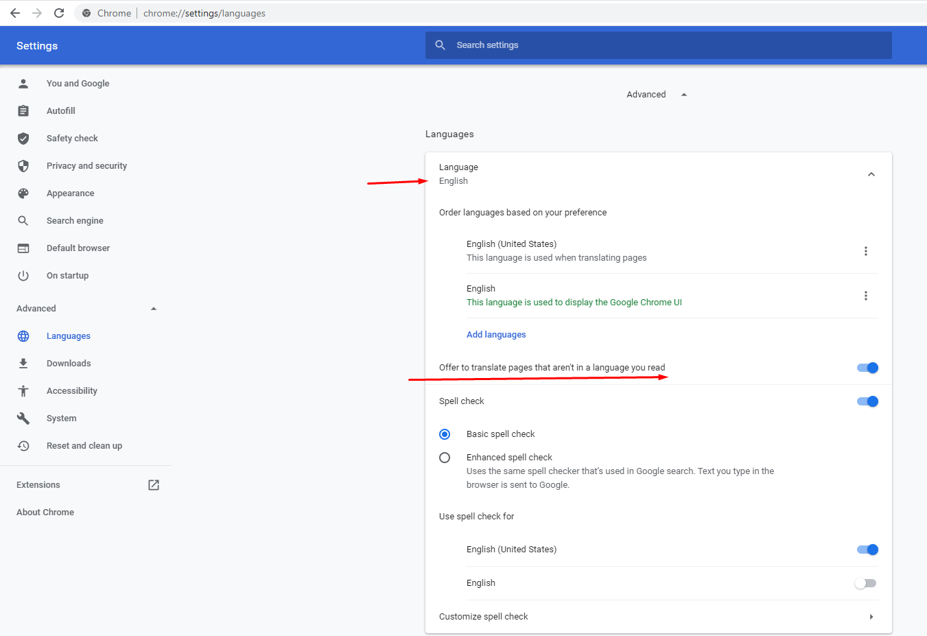Open more actions for English (United States)
The height and width of the screenshot is (636, 927).
pyautogui.click(x=866, y=251)
